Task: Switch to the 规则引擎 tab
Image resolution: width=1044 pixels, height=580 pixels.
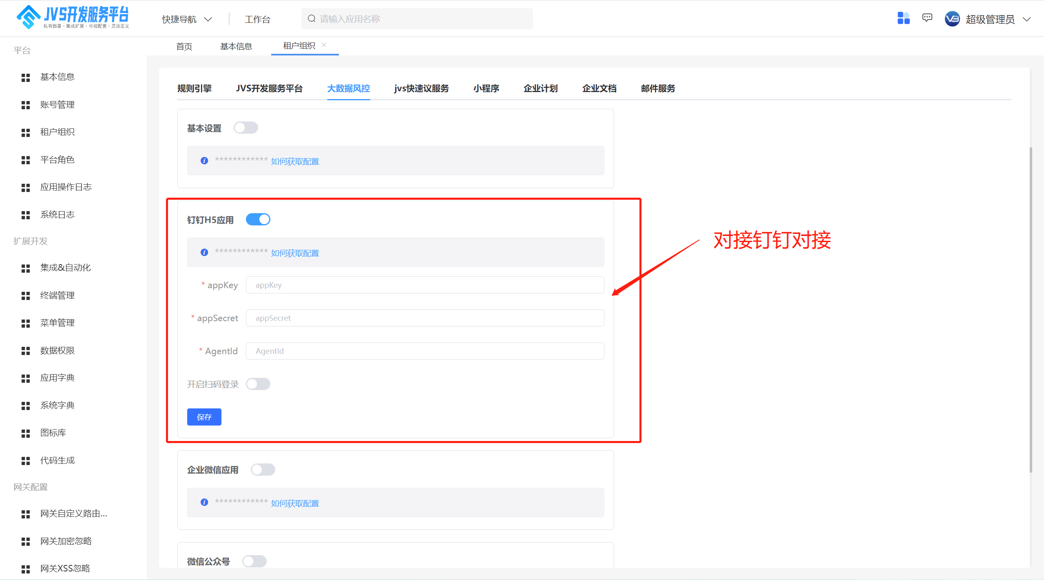Action: tap(195, 88)
